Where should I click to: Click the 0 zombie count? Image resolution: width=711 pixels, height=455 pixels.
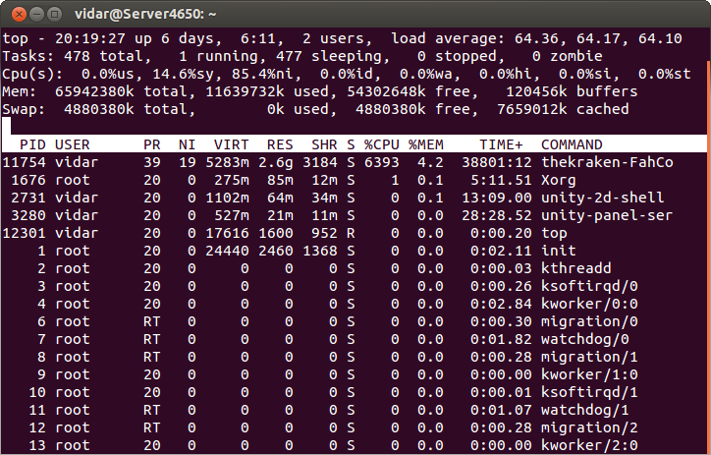pos(536,56)
